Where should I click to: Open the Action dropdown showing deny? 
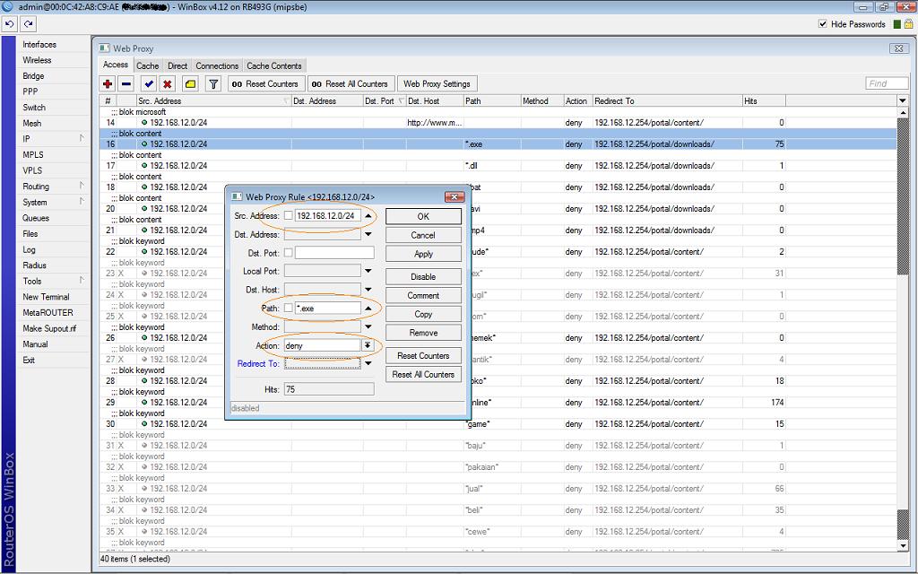point(368,345)
